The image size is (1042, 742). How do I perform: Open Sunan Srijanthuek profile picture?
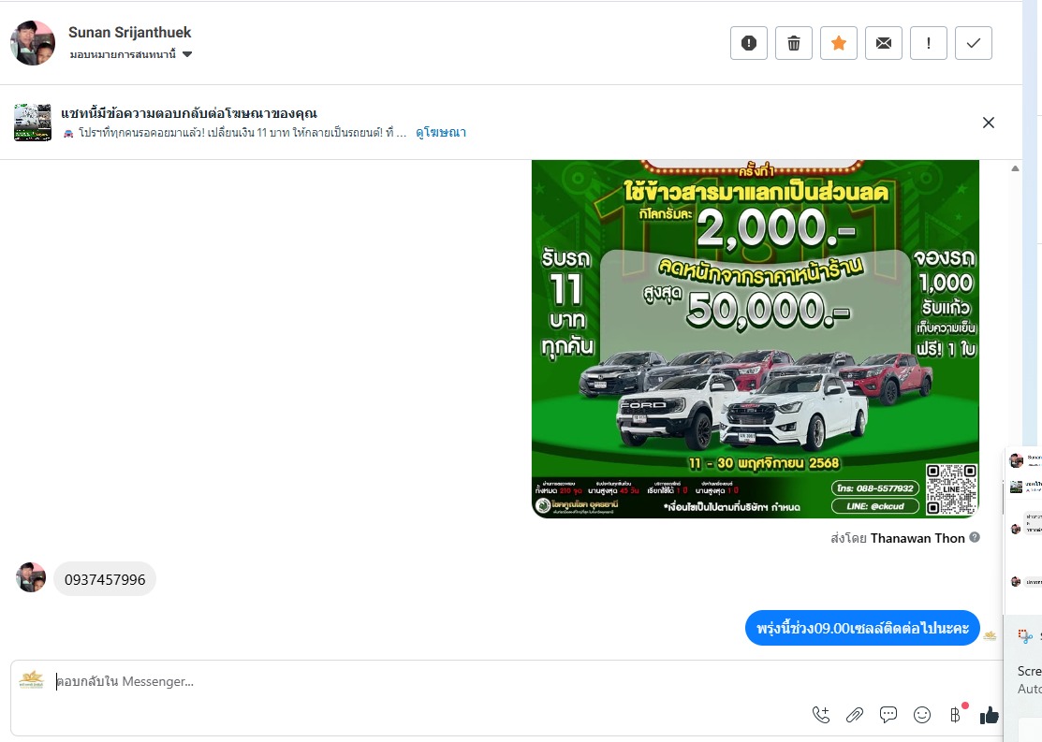(33, 43)
